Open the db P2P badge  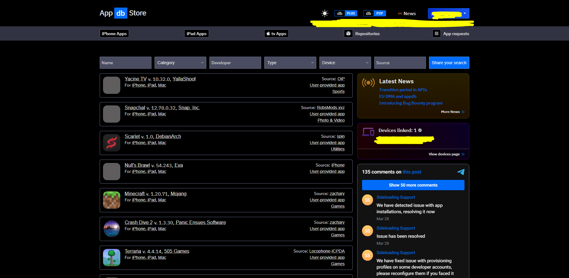374,13
